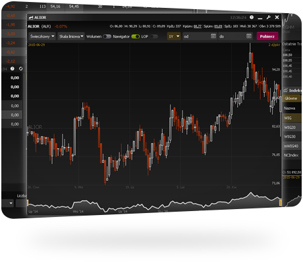Image resolution: width=303 pixels, height=263 pixels.
Task: Close the ALIOR chart window
Action: [x=277, y=17]
